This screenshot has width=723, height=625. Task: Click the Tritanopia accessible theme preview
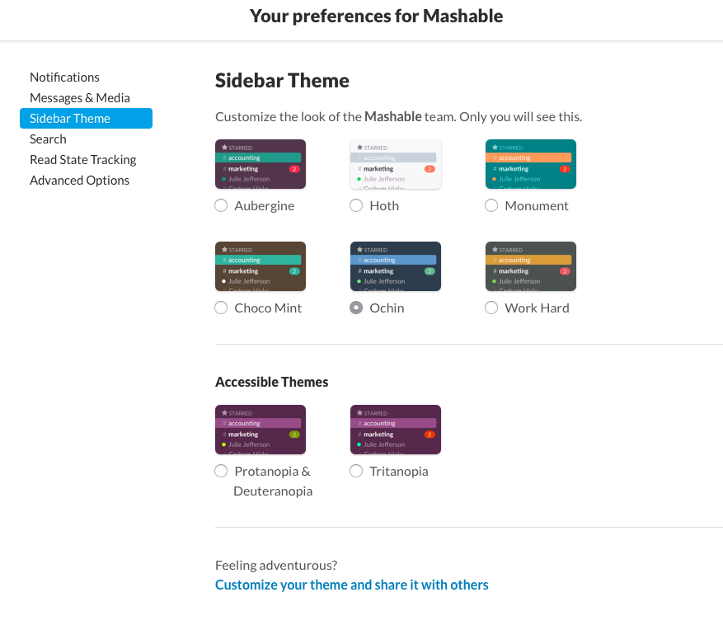pos(396,430)
